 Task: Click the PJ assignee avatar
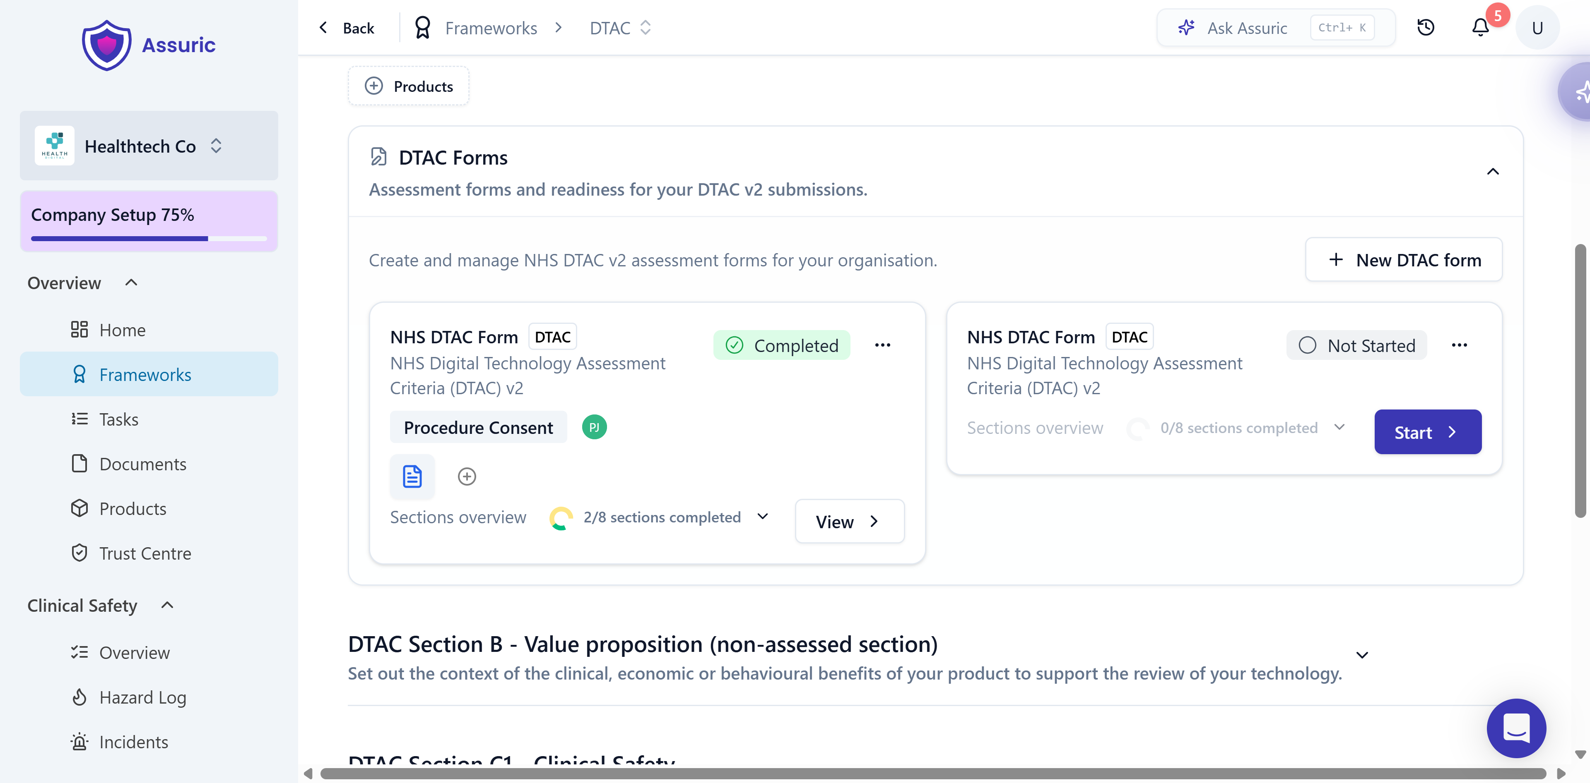pos(594,427)
